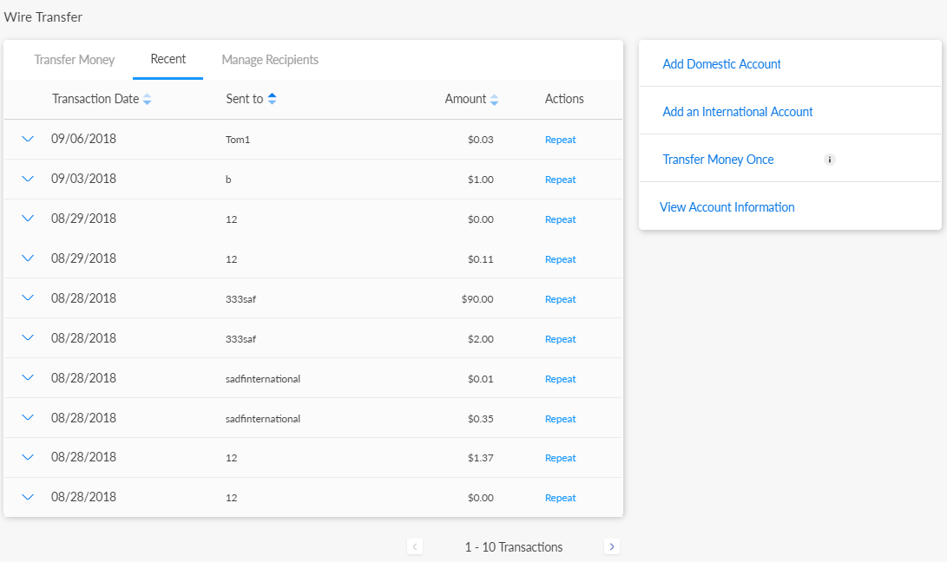947x562 pixels.
Task: Go to next page of transactions
Action: (612, 546)
